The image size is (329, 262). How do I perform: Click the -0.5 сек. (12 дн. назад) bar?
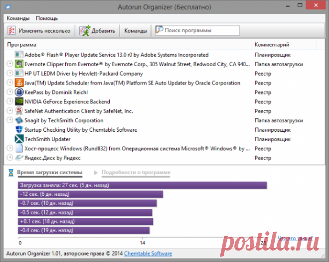tap(85, 212)
